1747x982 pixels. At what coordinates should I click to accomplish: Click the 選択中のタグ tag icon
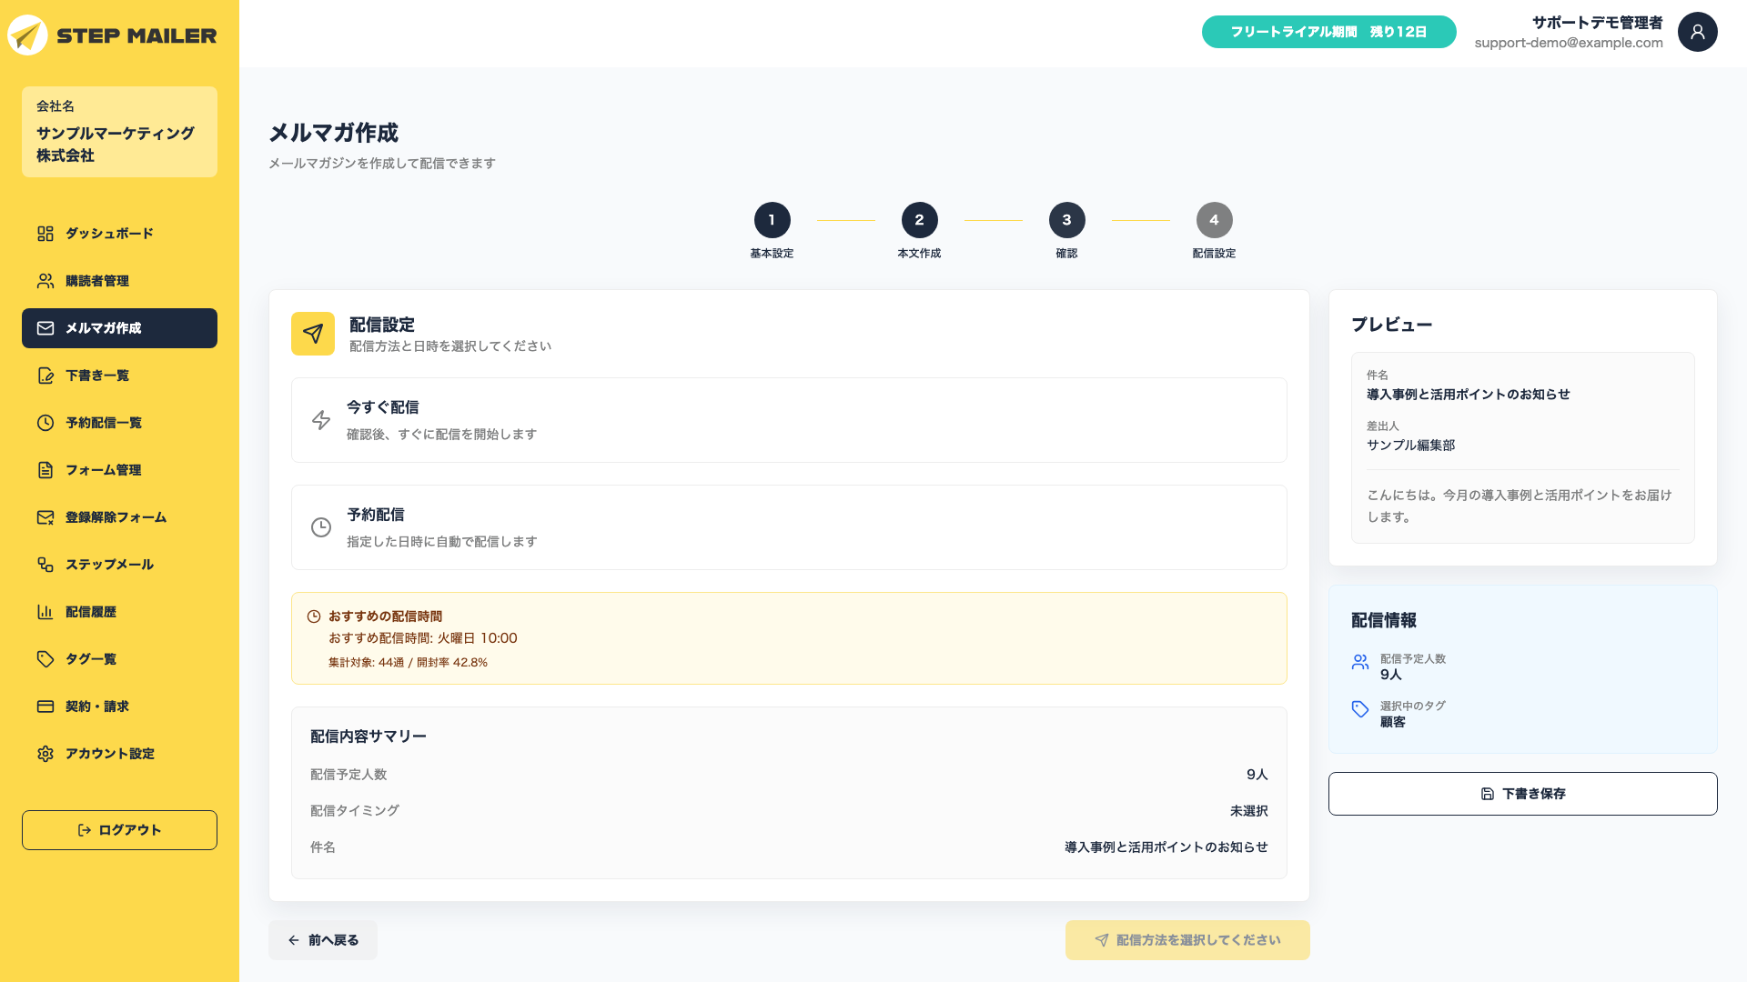tap(1360, 709)
